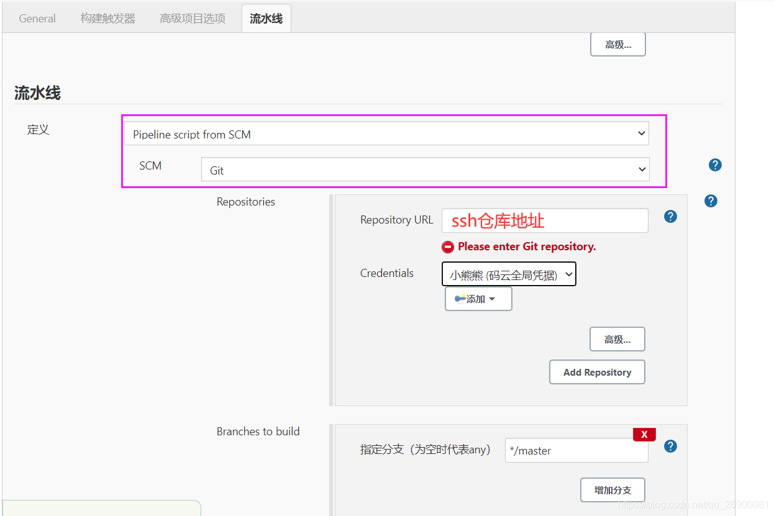Image resolution: width=774 pixels, height=516 pixels.
Task: Open the Credentials dropdown showing 小熊熊 码云全局凭据
Action: [509, 274]
